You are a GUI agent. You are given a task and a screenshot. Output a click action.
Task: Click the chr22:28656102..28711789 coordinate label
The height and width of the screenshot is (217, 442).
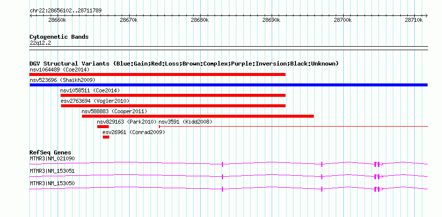point(66,11)
